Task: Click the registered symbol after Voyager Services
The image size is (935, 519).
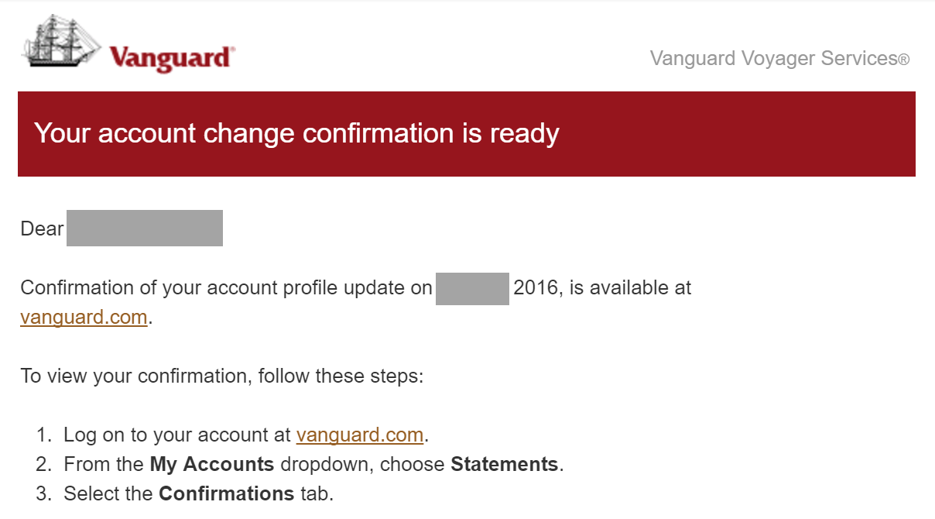Action: click(903, 60)
